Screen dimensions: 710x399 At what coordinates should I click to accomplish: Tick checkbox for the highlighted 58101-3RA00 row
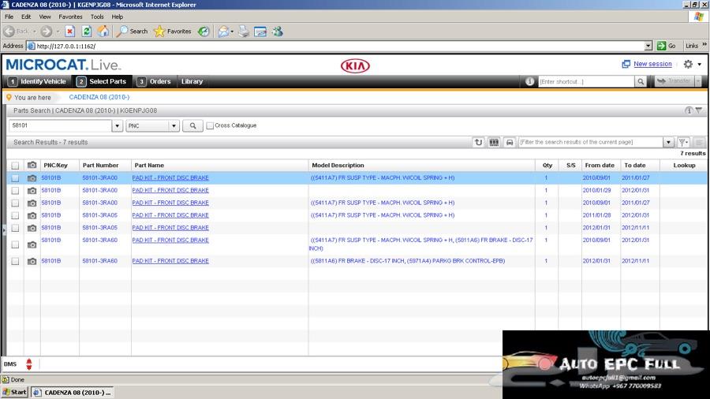coord(15,178)
